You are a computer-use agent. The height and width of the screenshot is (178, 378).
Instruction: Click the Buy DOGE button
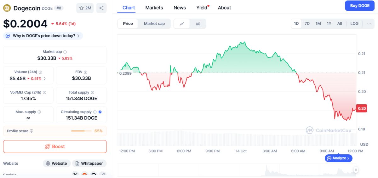pos(360,6)
